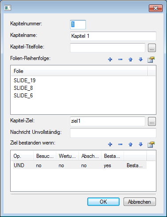
Task: Select SLIDE_8 in the Folie list
Action: click(23, 88)
